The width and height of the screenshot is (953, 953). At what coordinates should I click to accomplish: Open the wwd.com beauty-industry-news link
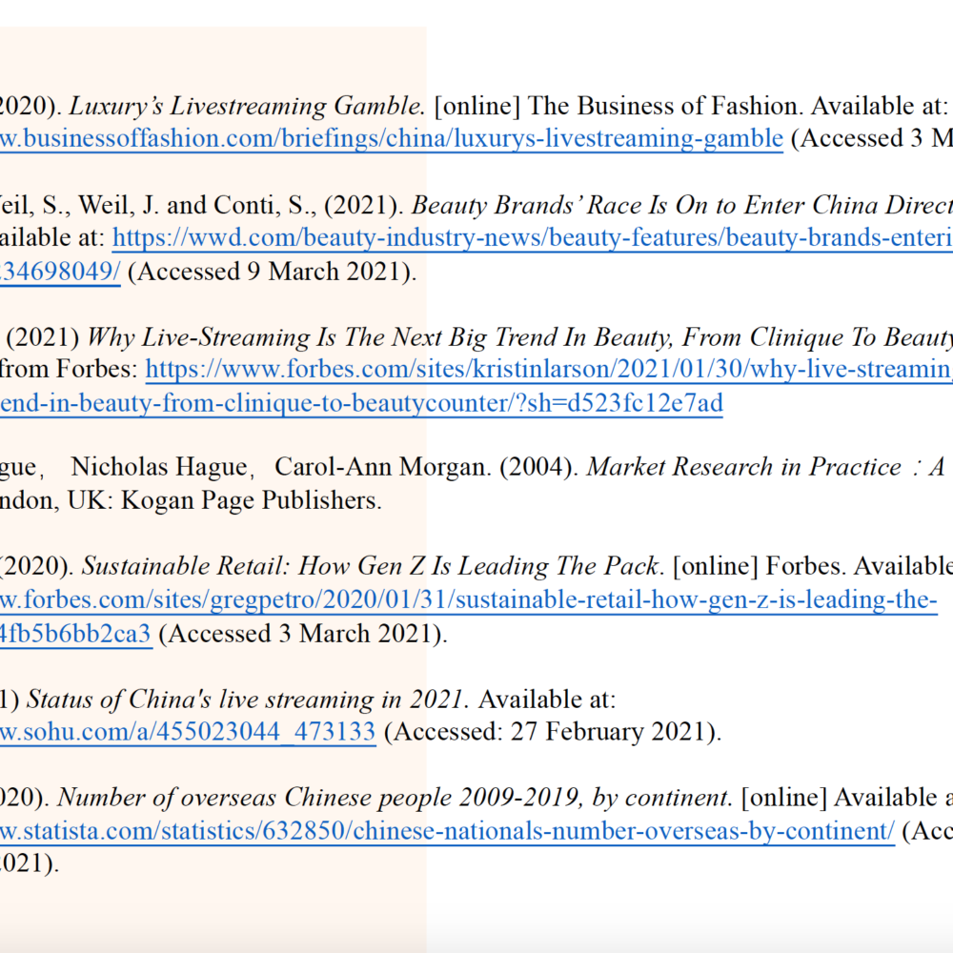(533, 237)
